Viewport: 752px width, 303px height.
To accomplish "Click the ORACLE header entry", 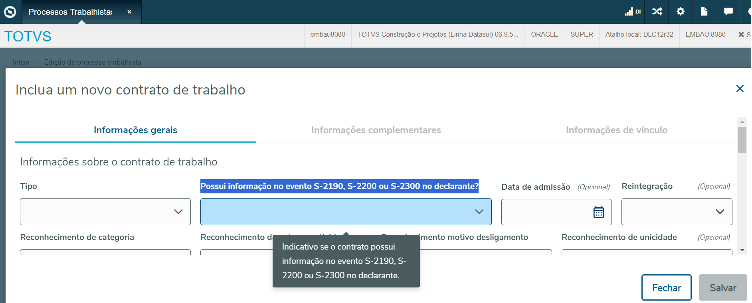I will 544,35.
